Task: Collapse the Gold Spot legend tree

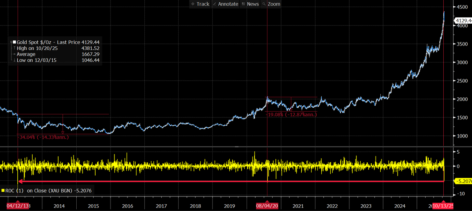Action: tap(12, 42)
